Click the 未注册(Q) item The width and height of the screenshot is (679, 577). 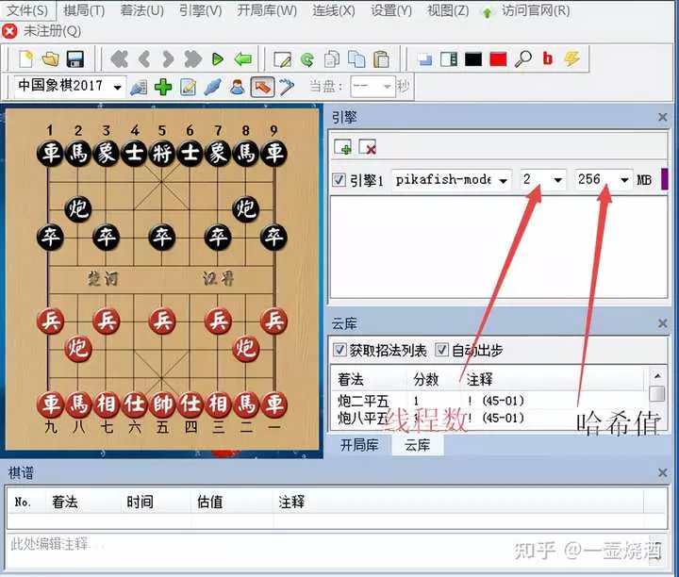point(52,31)
